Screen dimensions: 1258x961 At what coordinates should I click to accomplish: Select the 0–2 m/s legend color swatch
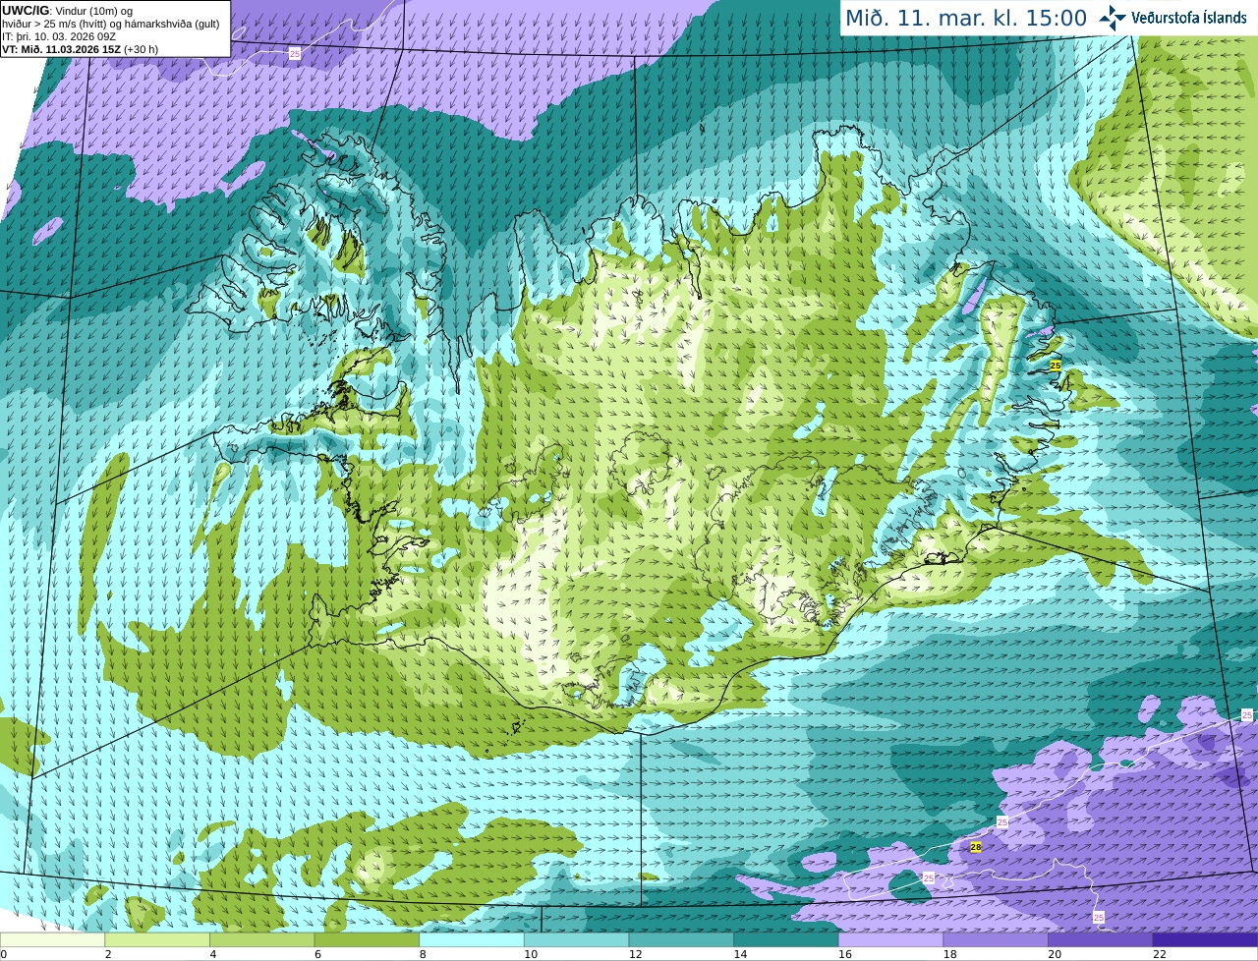pos(52,939)
